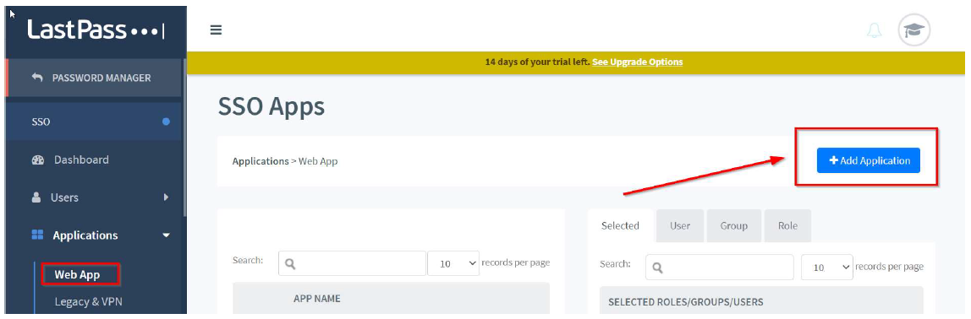Open Web App under Applications
Screen dimensions: 971x319
click(78, 274)
